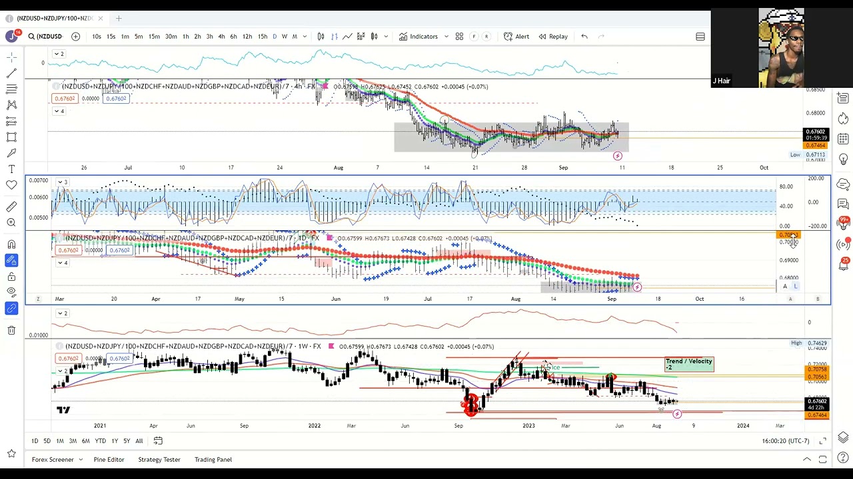Open the patterns drawing tool
Screen dimensions: 853x479
click(x=11, y=105)
